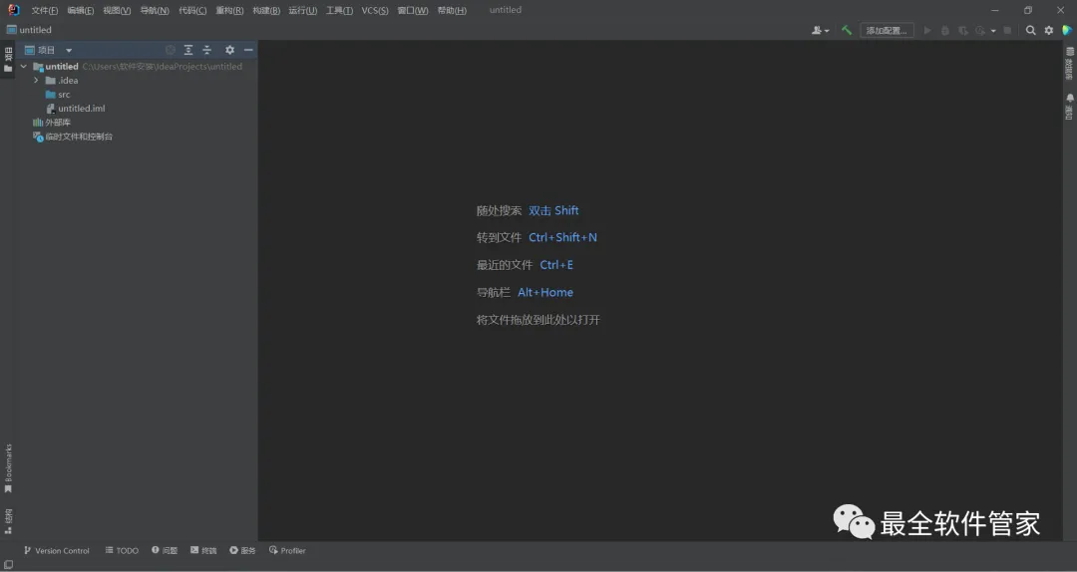Open the 运行(U) menu
The height and width of the screenshot is (572, 1077).
(x=303, y=10)
